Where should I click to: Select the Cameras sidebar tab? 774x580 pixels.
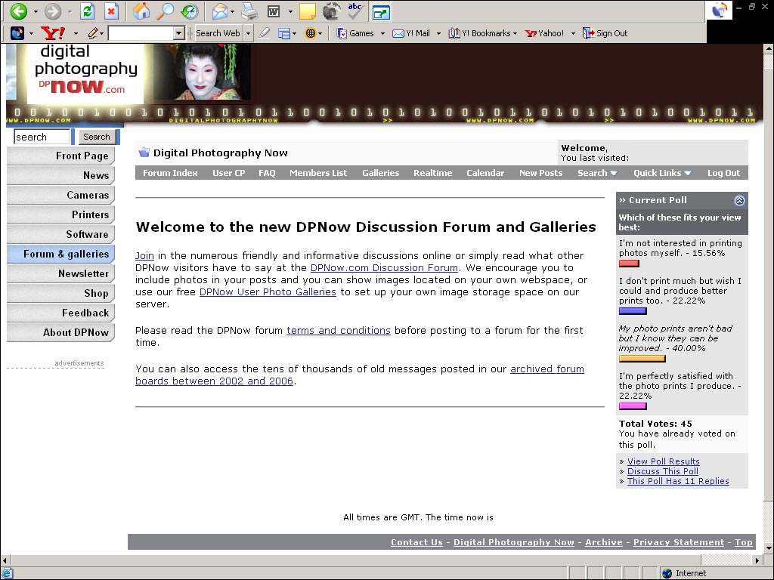tap(61, 195)
